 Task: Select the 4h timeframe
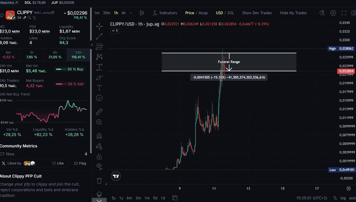123,13
